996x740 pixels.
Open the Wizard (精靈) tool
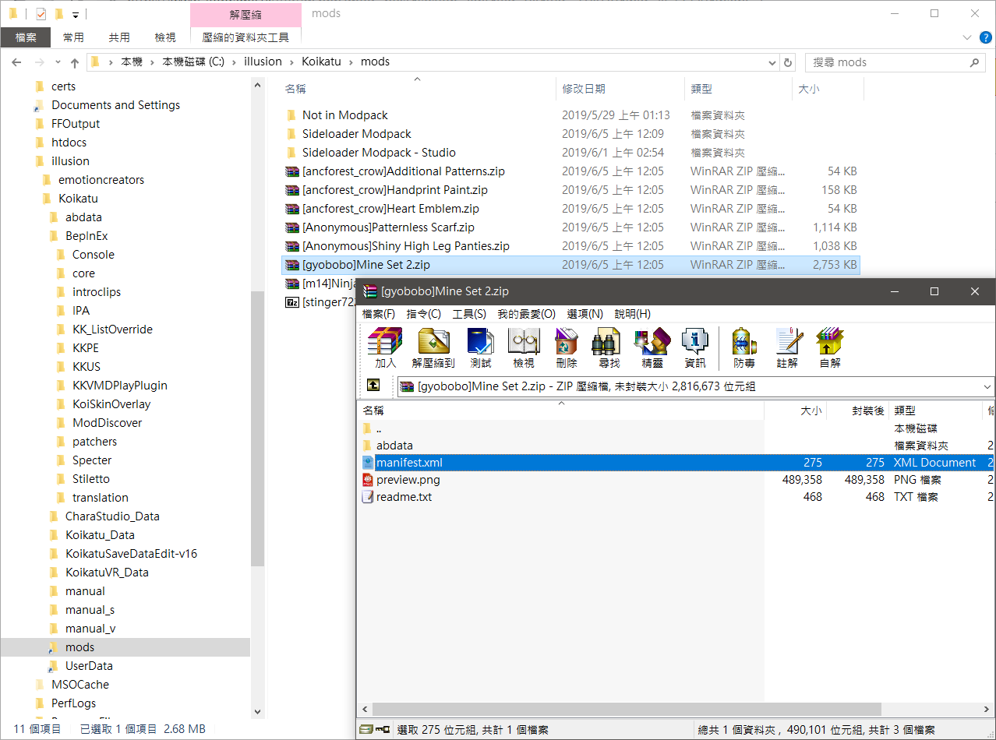click(652, 347)
